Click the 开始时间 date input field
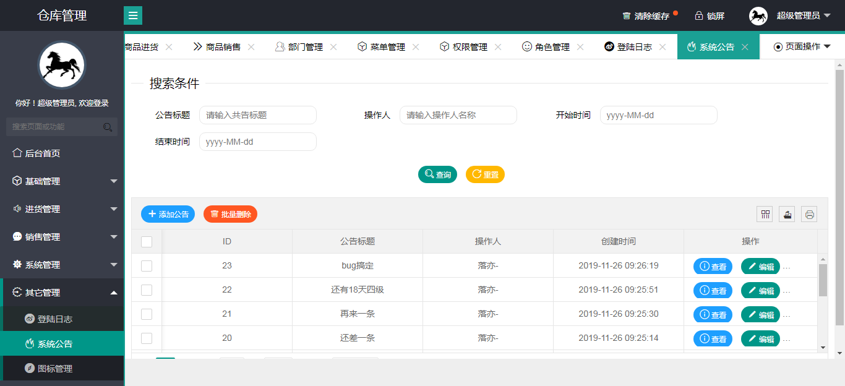This screenshot has height=386, width=845. click(x=658, y=115)
